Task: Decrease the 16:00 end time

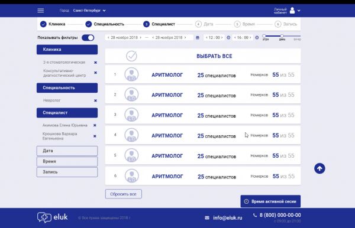Action: point(235,38)
